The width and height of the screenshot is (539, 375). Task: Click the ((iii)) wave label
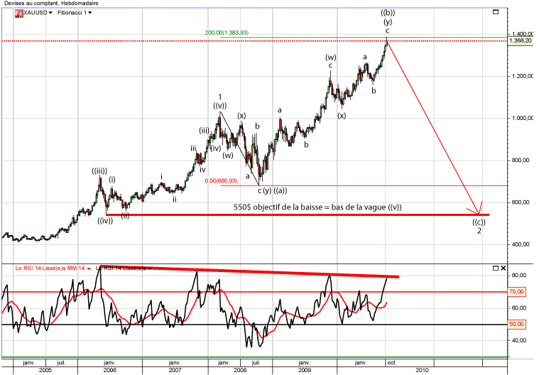pyautogui.click(x=99, y=171)
